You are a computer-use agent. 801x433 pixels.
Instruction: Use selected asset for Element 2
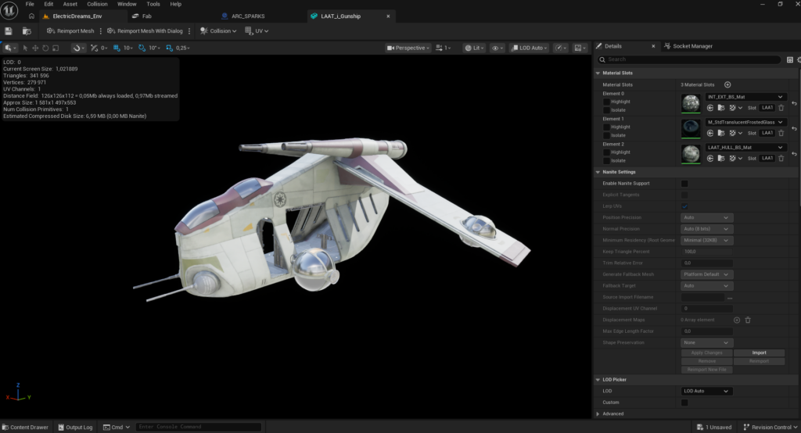(710, 159)
